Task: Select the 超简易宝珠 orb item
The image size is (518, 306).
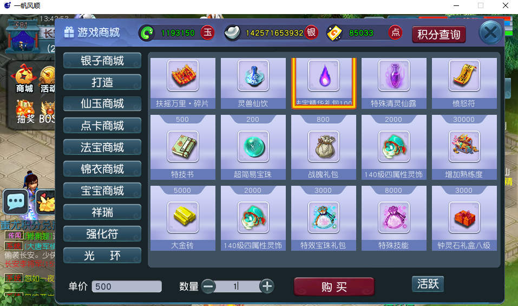Action: (253, 147)
